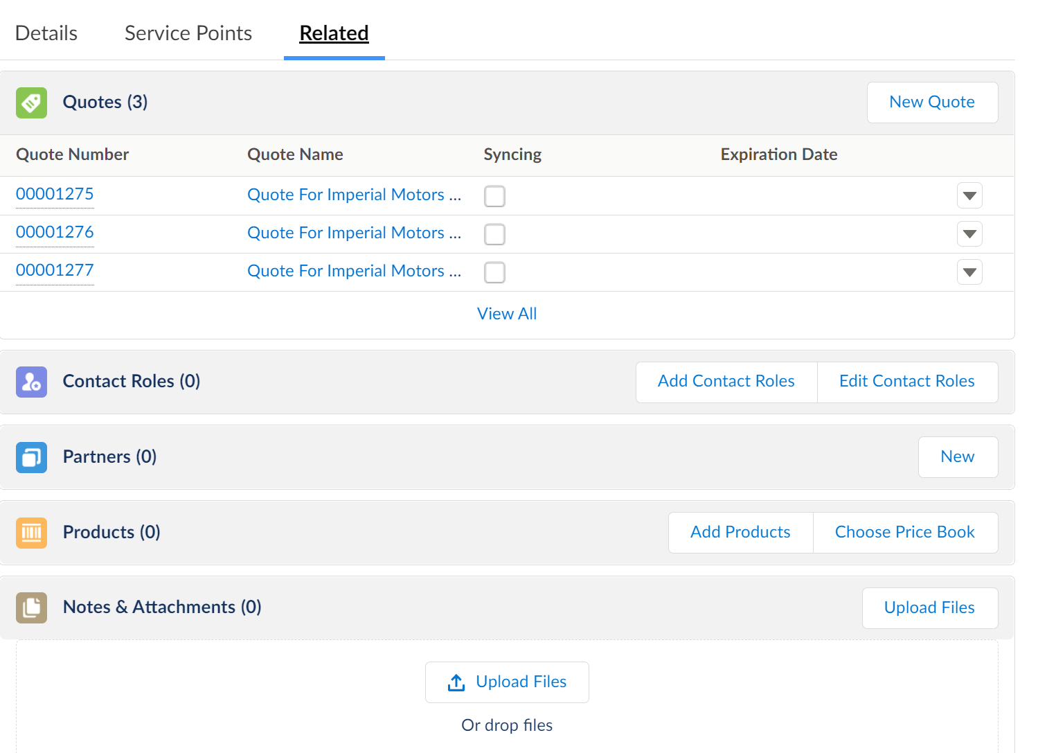Open Products (0) related list title

[x=111, y=533]
